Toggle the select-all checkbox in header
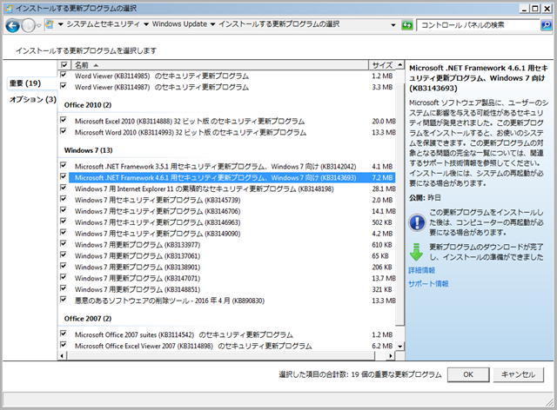557x410 pixels. [x=64, y=65]
